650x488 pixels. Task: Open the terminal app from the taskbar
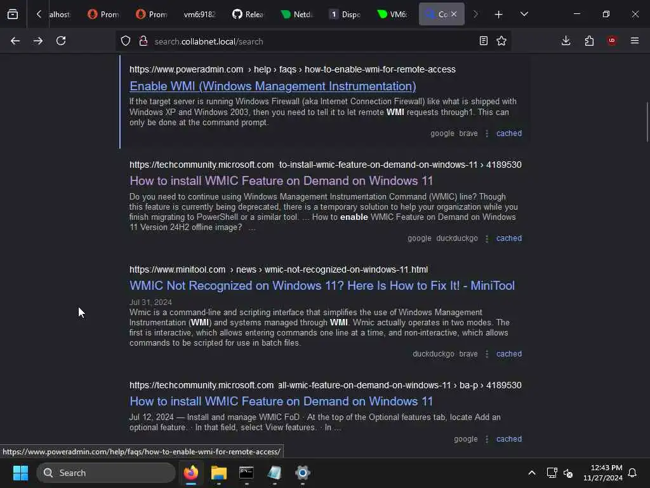(247, 473)
